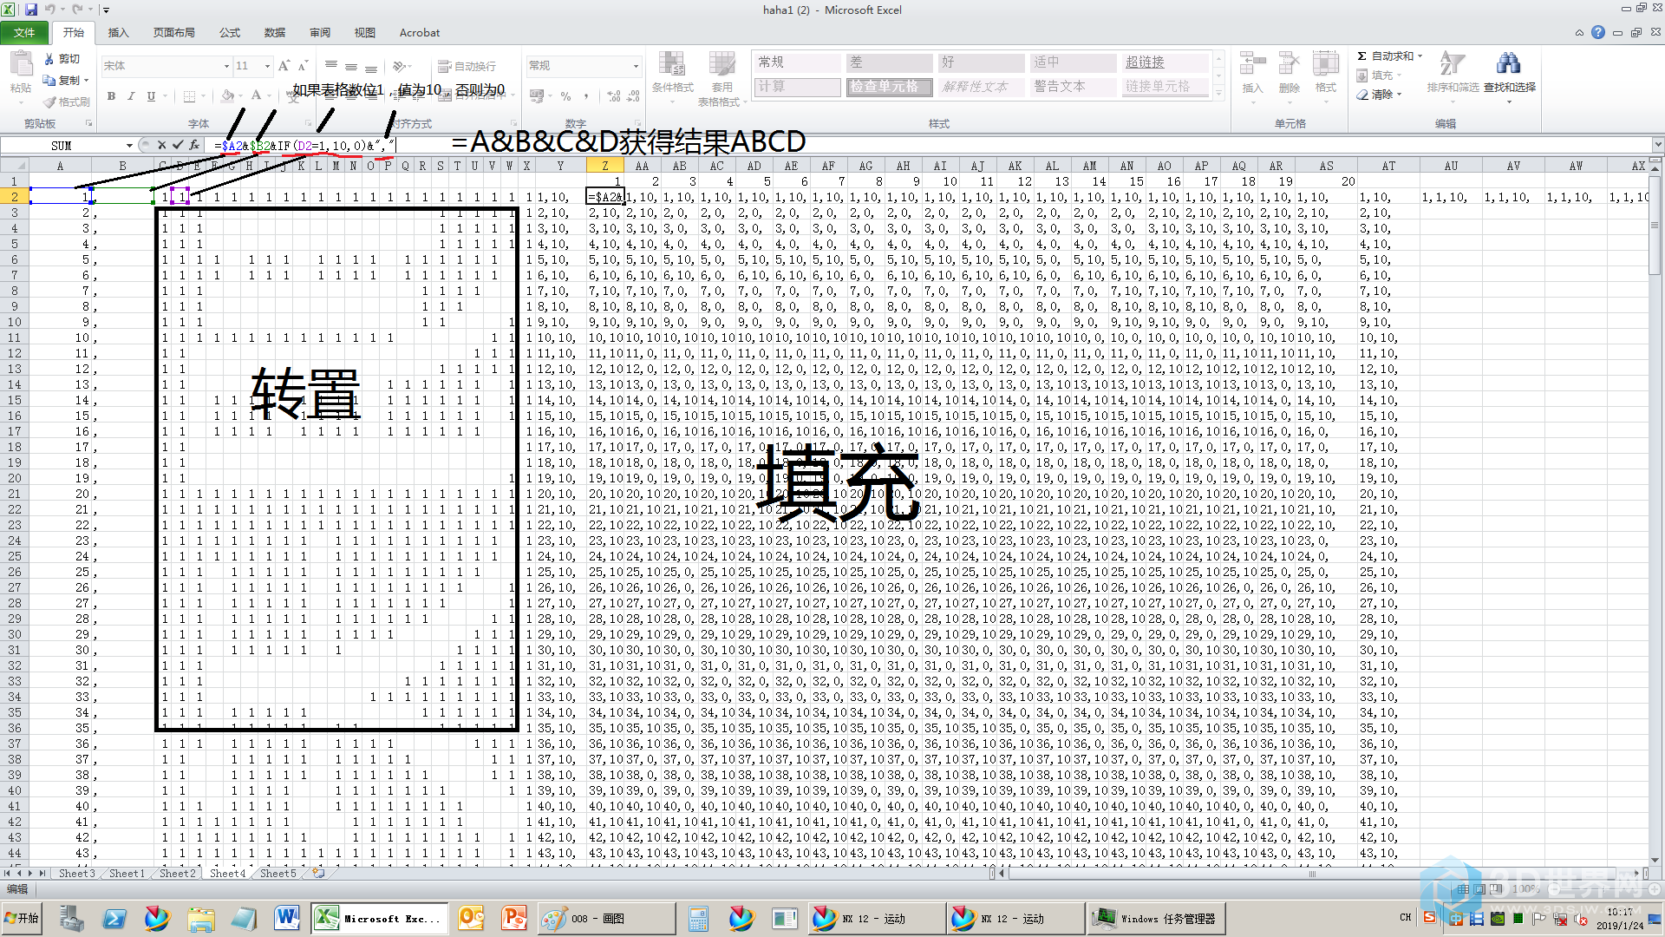
Task: Switch to the Acrobat ribbon tab
Action: tap(420, 33)
